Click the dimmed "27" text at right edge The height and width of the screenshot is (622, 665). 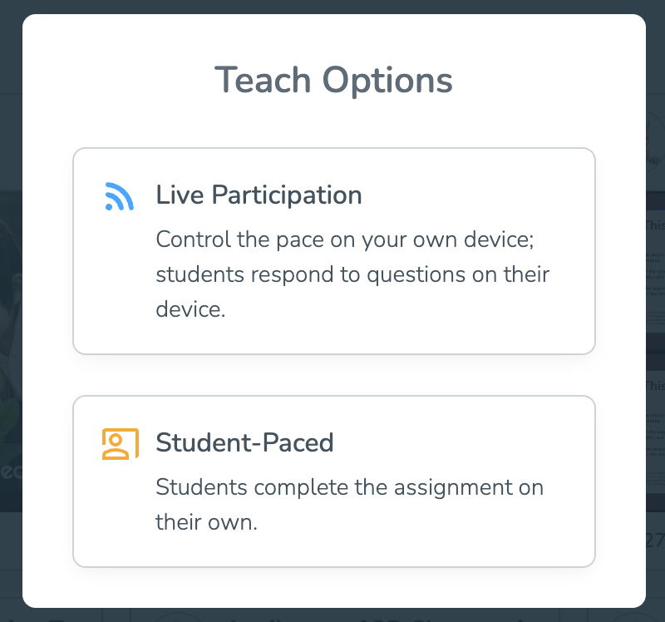click(655, 541)
